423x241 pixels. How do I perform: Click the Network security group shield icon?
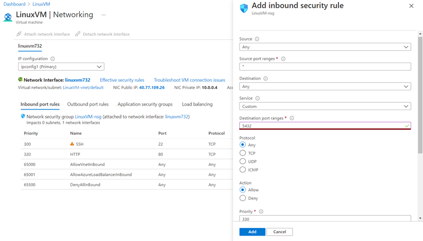(x=23, y=116)
